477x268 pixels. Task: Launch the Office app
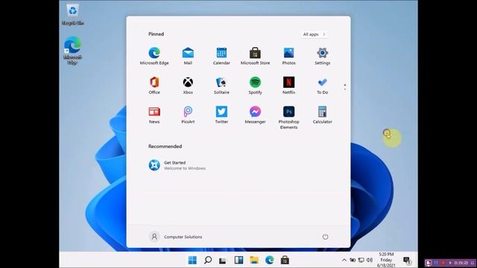click(x=154, y=86)
